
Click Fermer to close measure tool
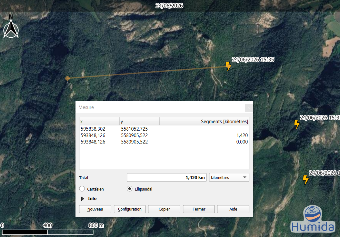(199, 209)
